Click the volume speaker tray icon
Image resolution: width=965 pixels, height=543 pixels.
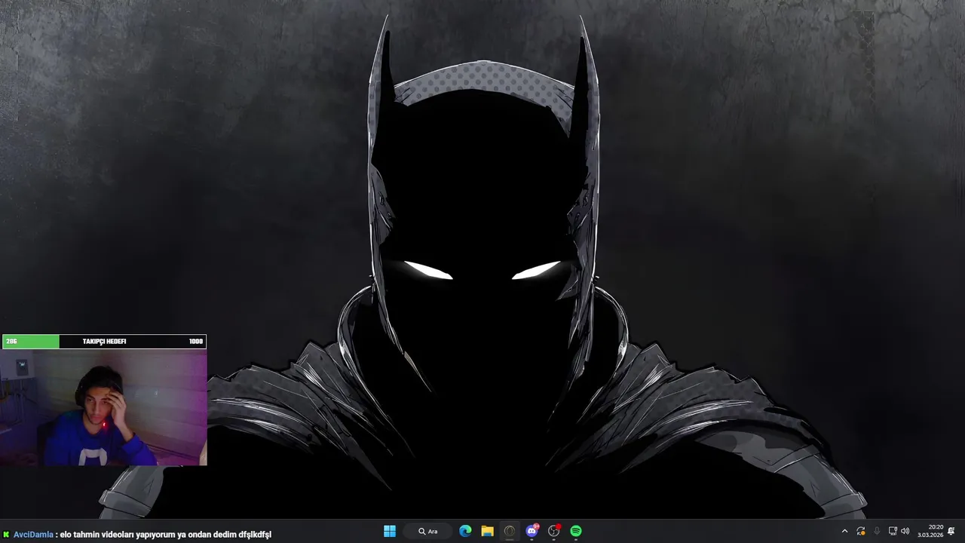[x=905, y=531]
